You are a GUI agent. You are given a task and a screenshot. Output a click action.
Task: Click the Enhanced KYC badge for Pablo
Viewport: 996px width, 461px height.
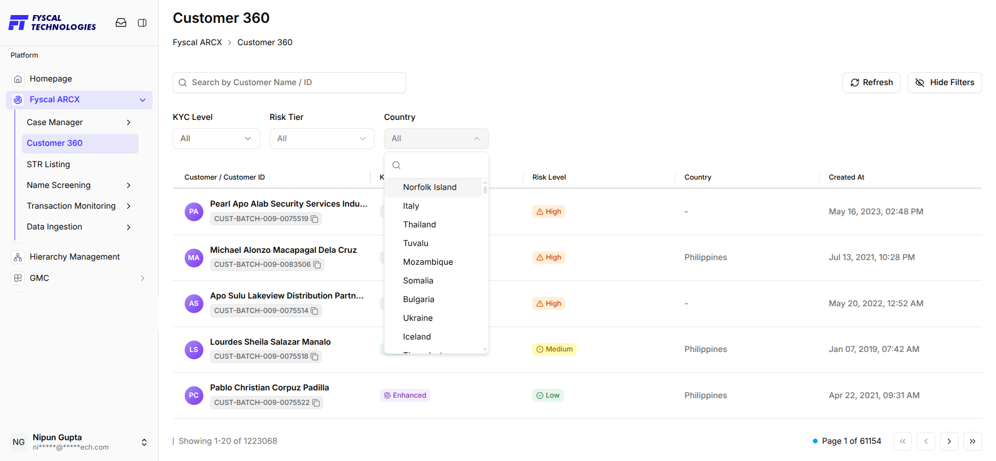pyautogui.click(x=405, y=396)
